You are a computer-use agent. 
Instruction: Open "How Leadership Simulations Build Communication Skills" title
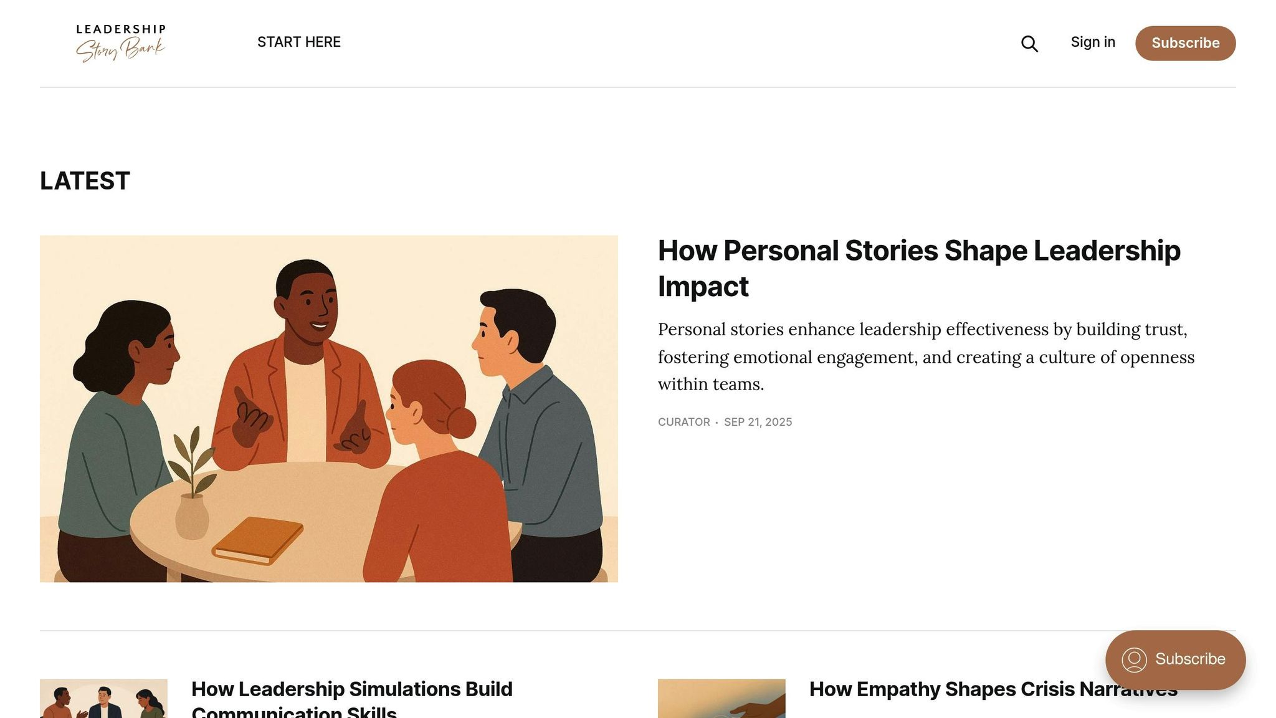click(351, 699)
